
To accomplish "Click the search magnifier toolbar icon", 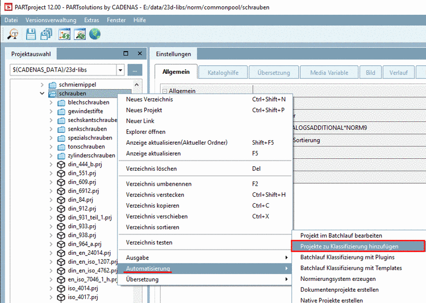I will 12,35.
